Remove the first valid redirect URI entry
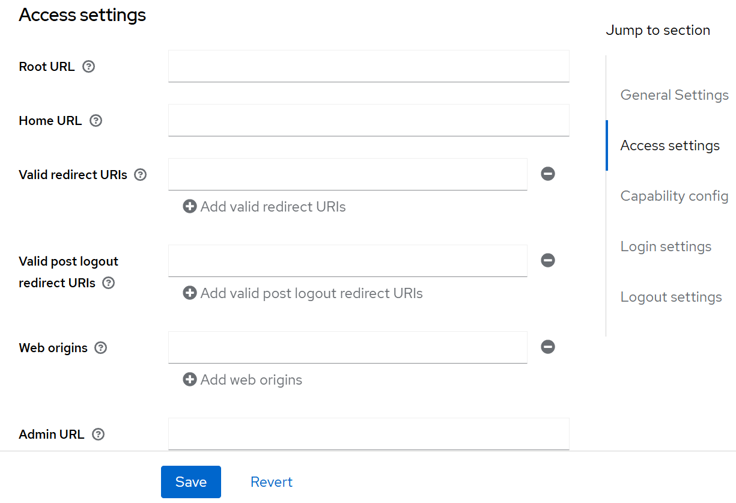The image size is (736, 503). pyautogui.click(x=547, y=174)
